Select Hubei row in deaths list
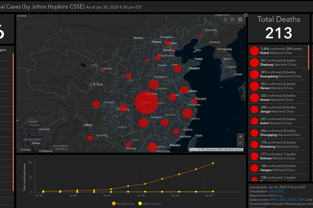 coord(277,51)
